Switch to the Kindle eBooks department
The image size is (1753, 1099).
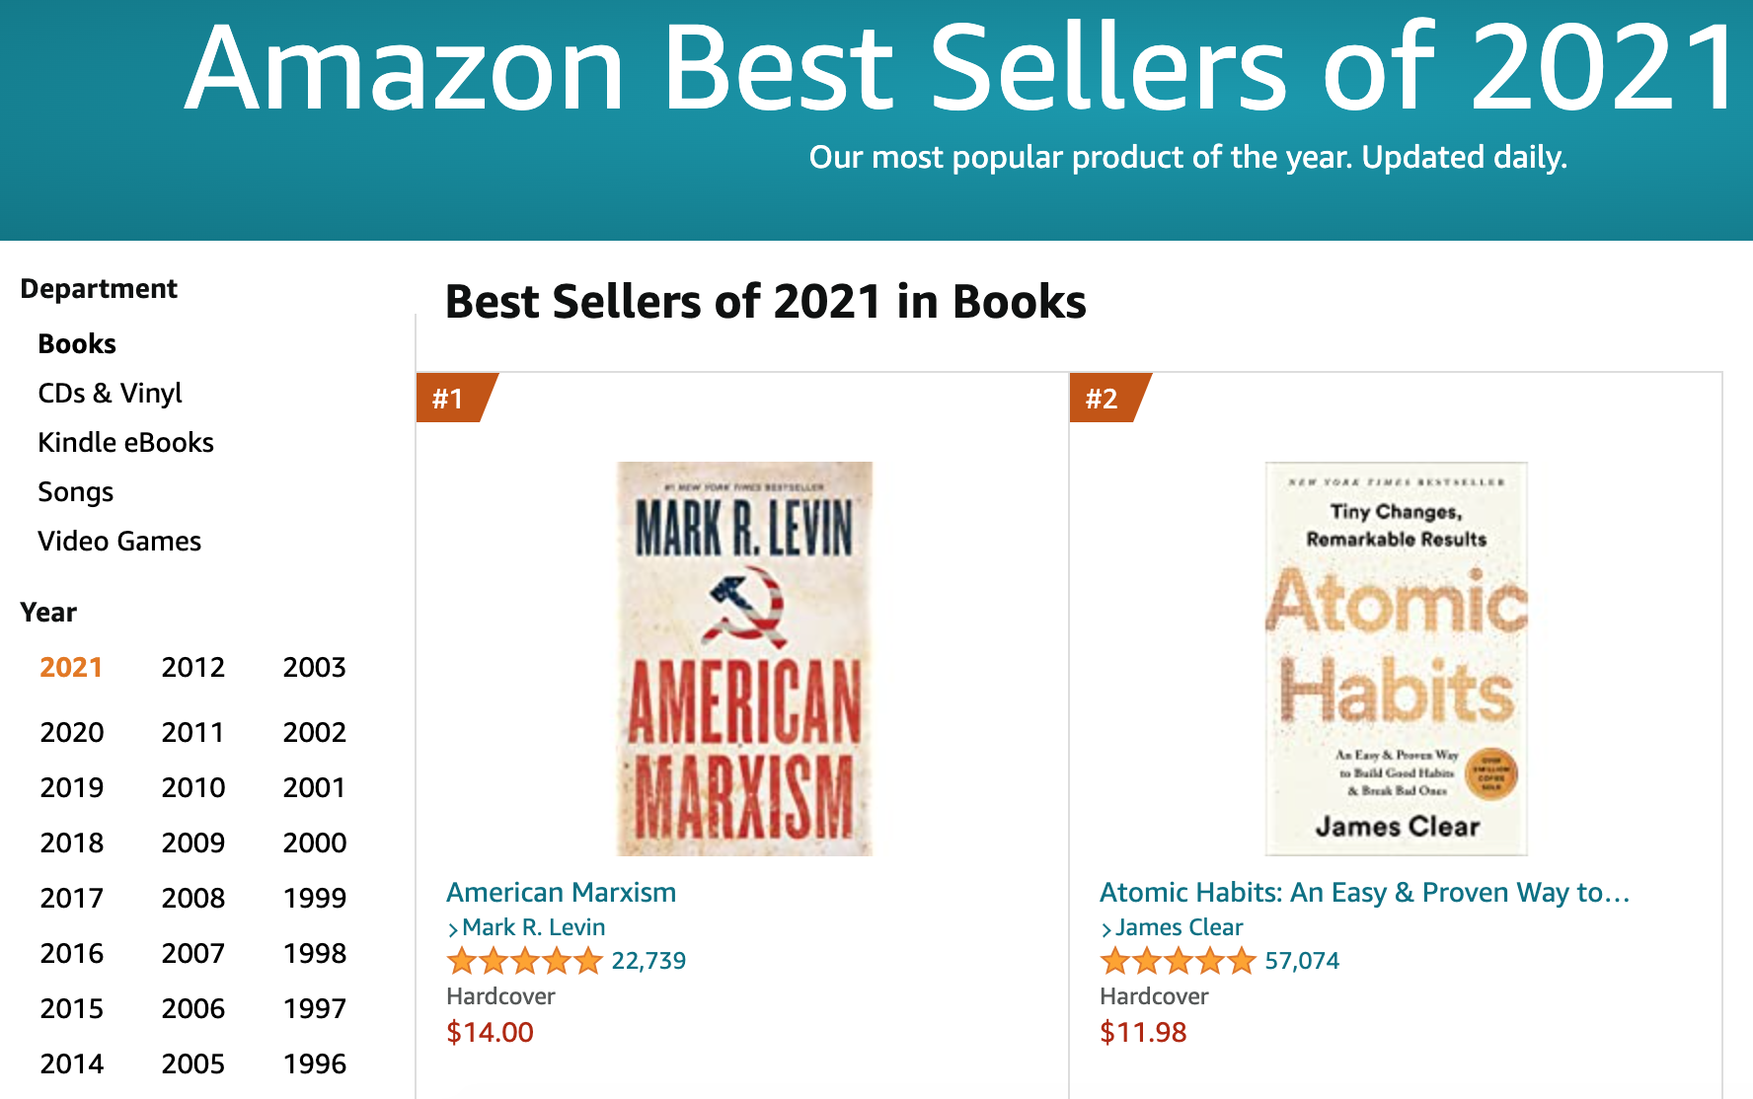(125, 442)
